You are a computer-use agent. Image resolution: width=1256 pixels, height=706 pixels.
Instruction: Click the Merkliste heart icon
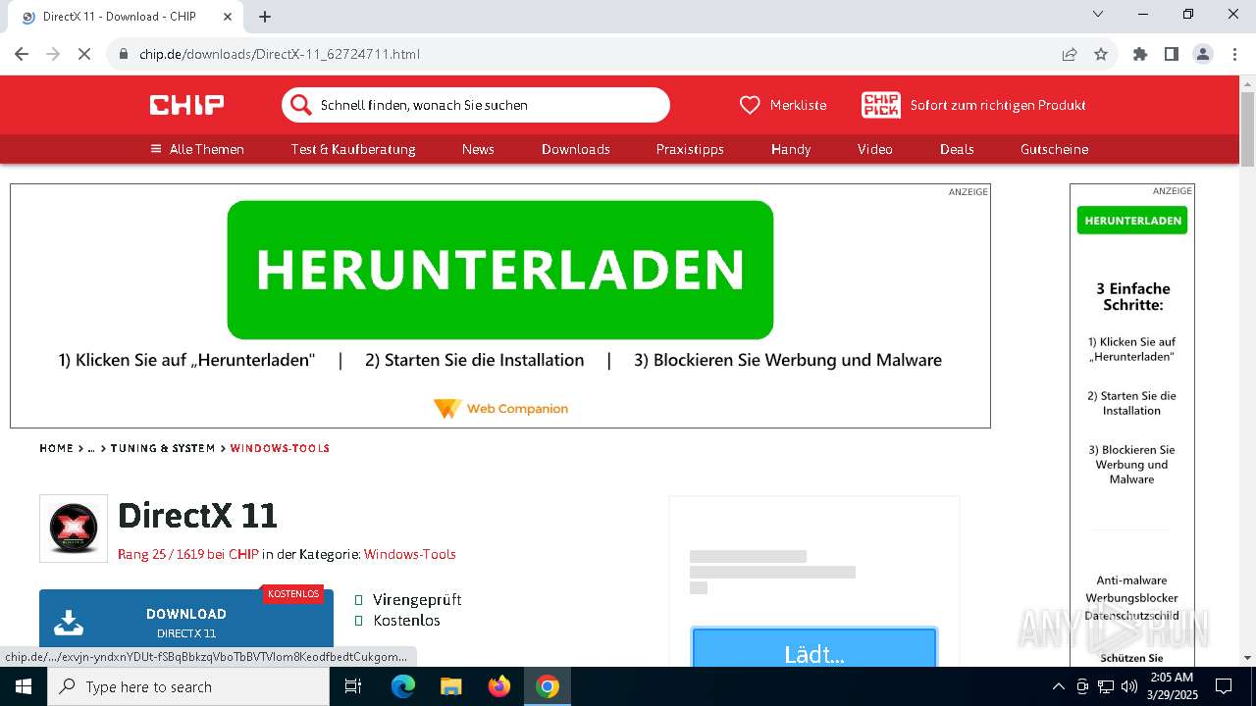pyautogui.click(x=750, y=105)
